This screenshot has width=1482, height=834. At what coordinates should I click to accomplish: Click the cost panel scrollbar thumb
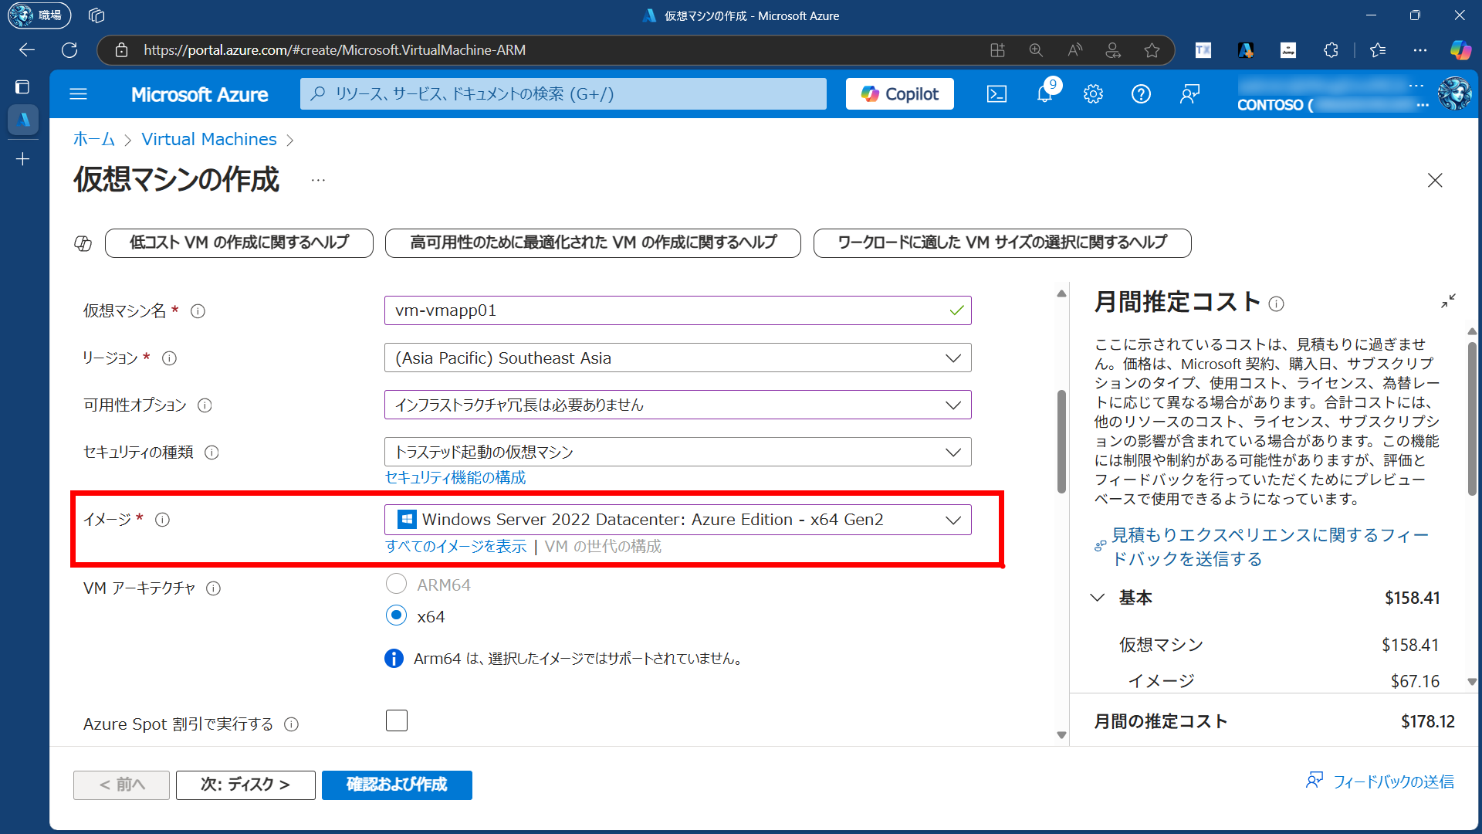pos(1472,419)
